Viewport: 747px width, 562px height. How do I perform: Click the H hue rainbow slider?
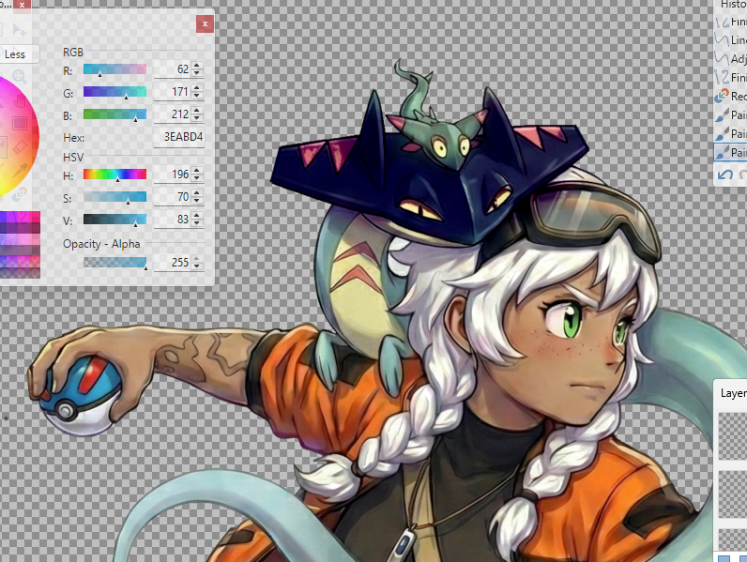tap(114, 175)
